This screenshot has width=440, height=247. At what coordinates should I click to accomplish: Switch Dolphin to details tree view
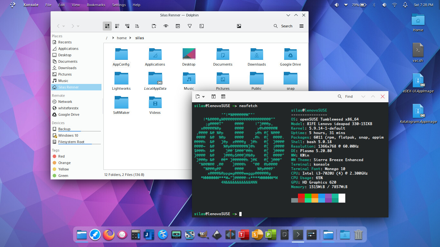pos(127,26)
